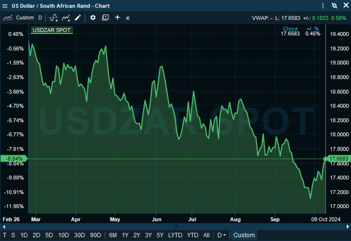Open the hamburger menu beside chart title

click(5, 6)
